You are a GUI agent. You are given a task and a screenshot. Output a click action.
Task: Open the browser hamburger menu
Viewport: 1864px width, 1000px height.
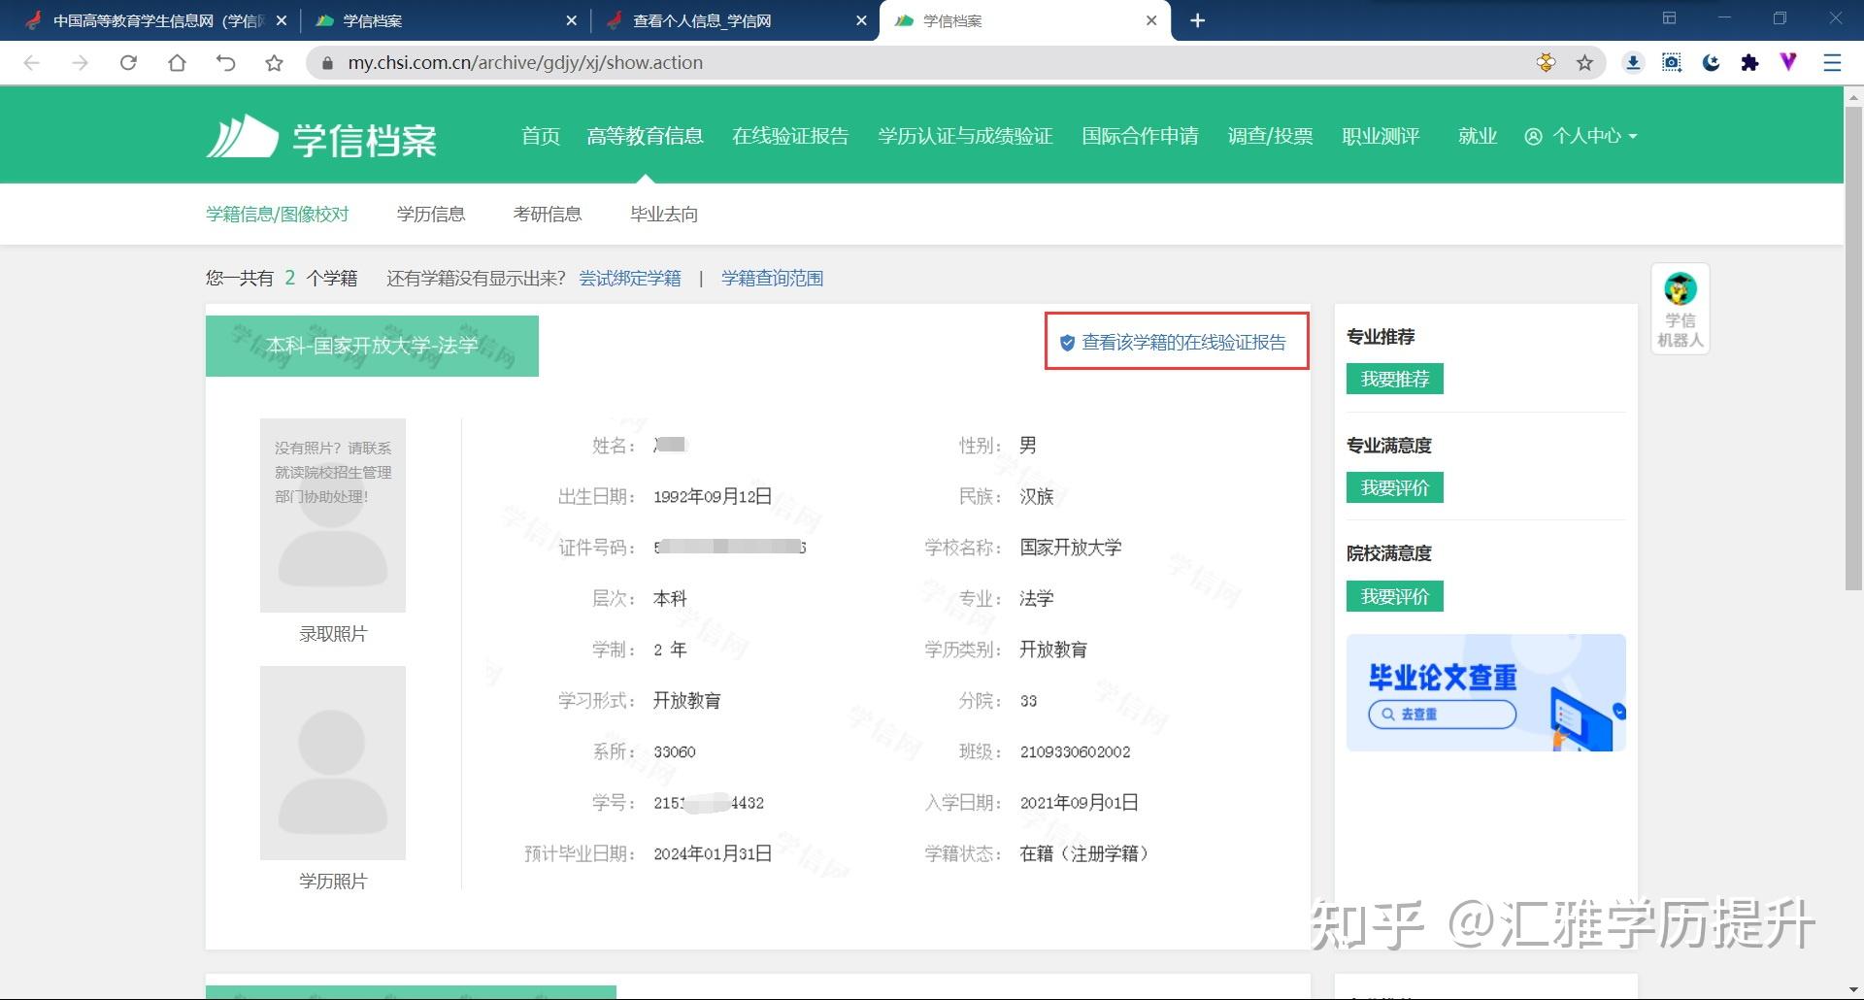click(1832, 63)
